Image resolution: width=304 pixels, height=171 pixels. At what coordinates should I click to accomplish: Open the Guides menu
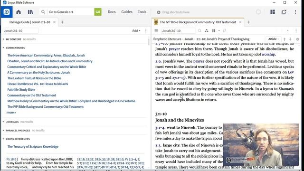point(127,12)
